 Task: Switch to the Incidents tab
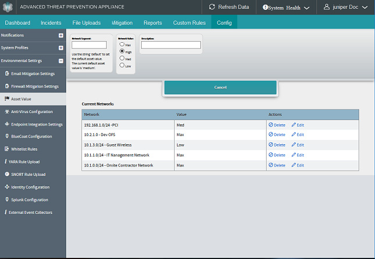(51, 23)
